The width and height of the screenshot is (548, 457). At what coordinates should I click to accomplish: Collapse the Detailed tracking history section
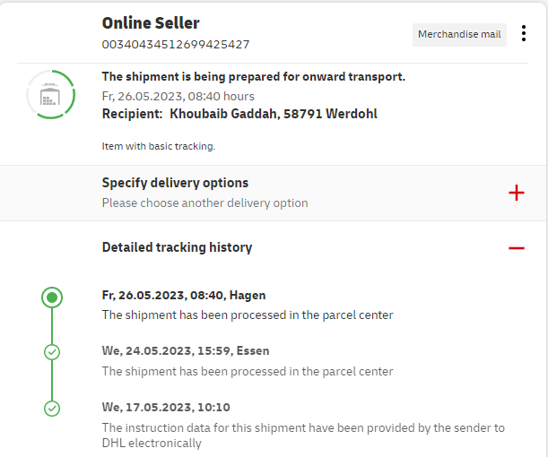177,247
